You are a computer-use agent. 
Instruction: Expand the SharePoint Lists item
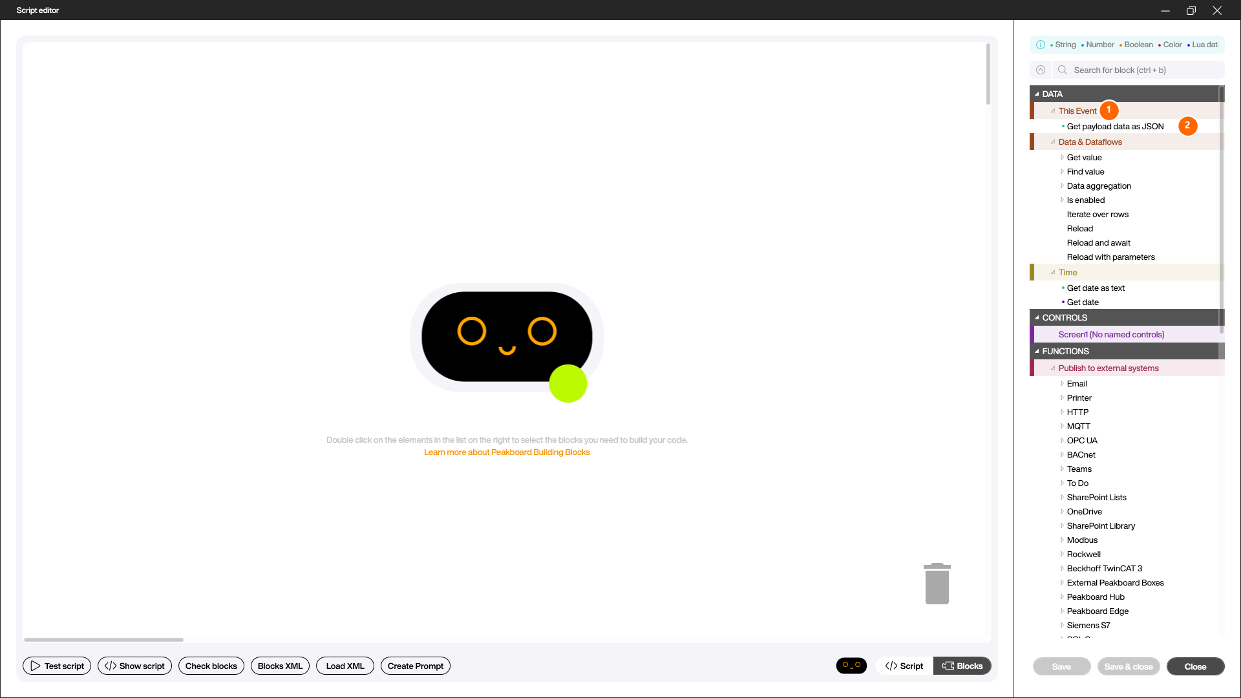pos(1062,498)
